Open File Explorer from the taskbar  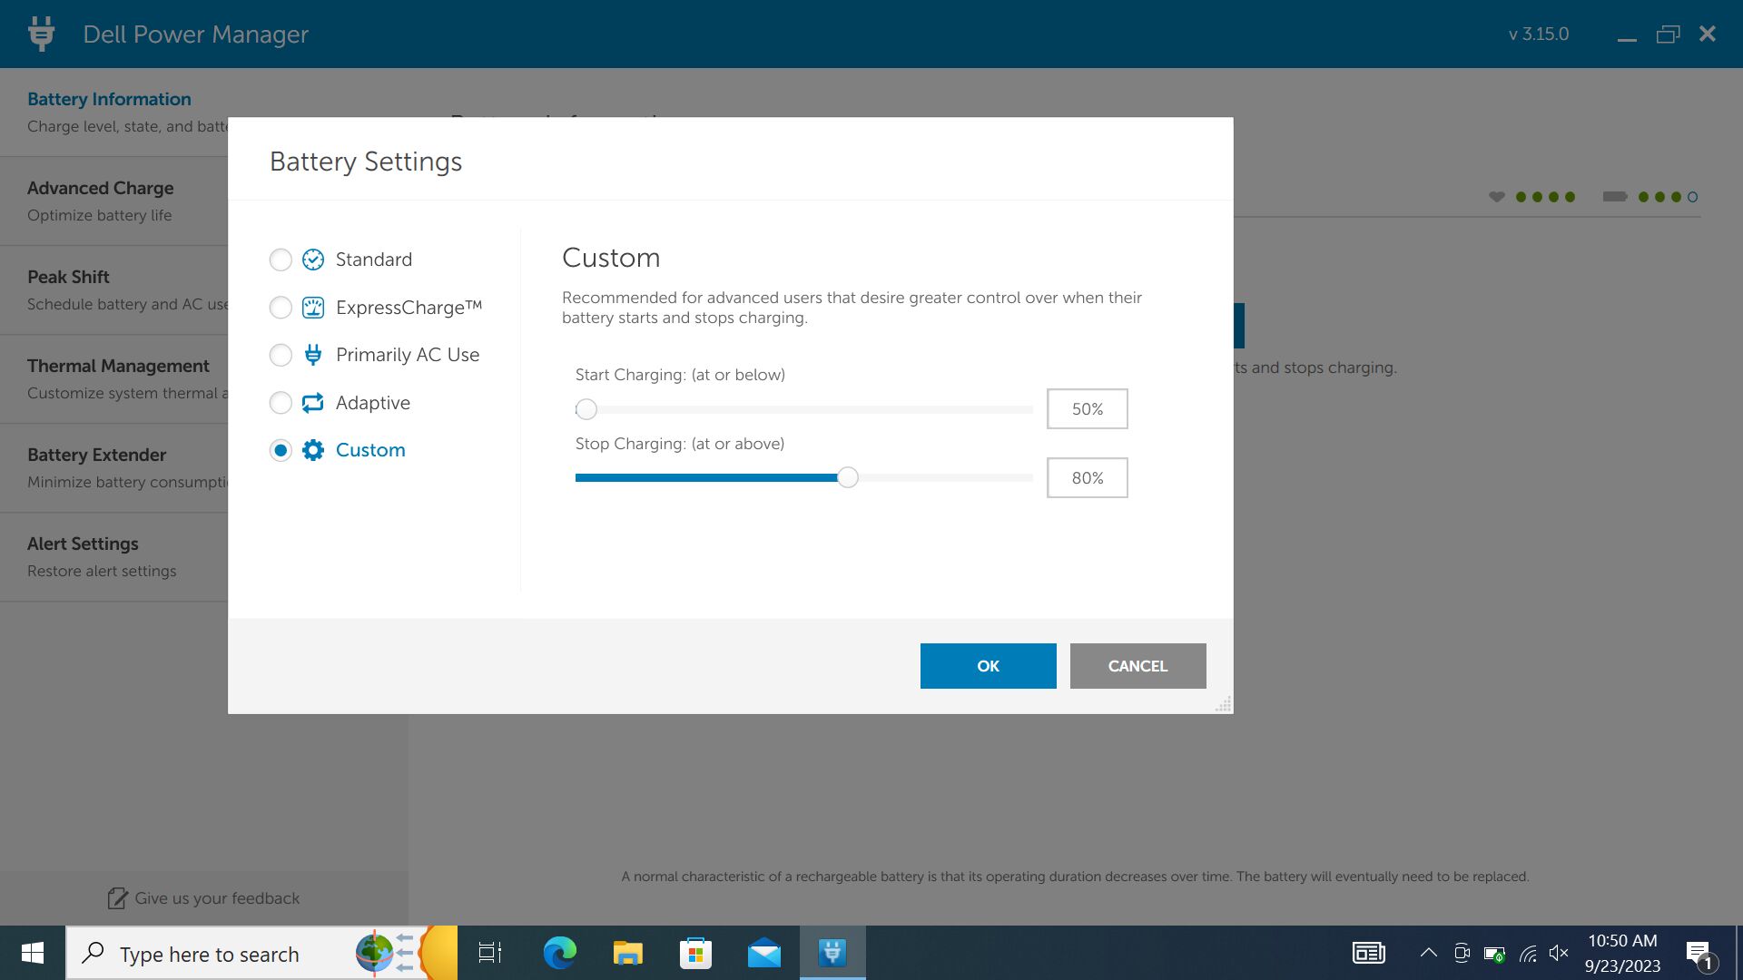tap(627, 953)
